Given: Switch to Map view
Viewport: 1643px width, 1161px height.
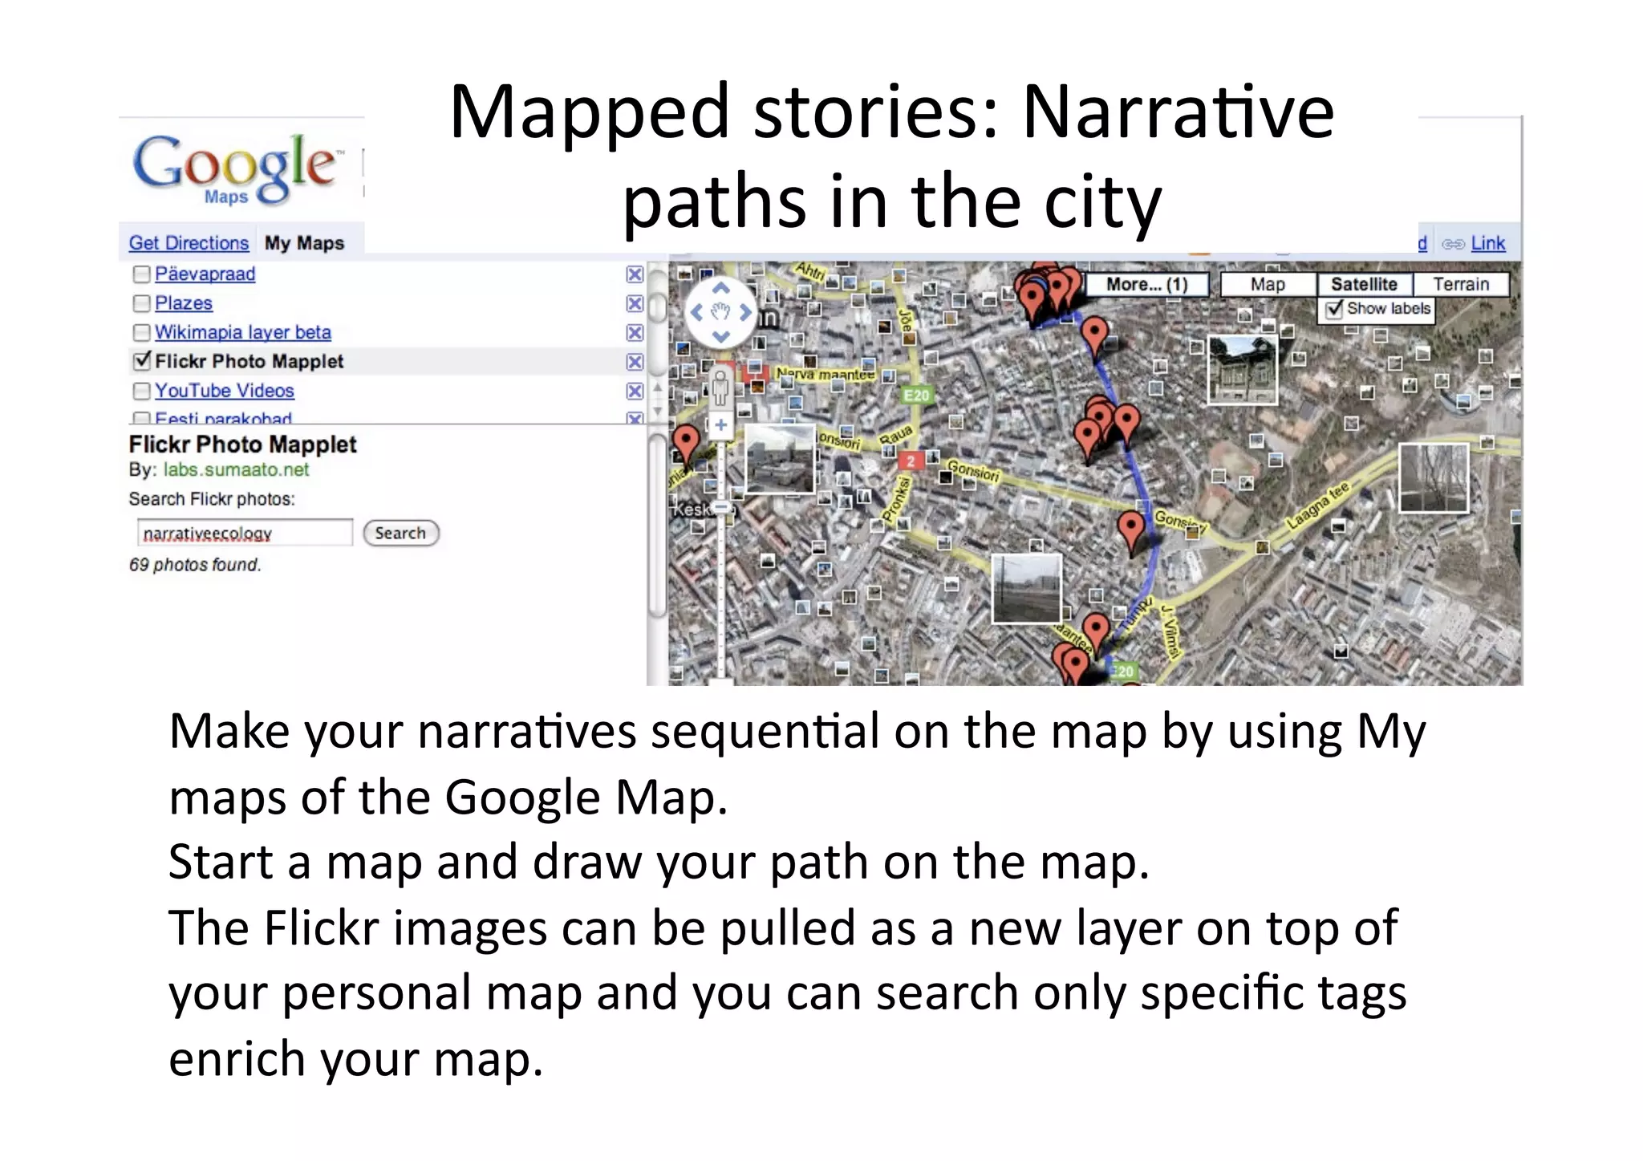Looking at the screenshot, I should click(x=1268, y=284).
